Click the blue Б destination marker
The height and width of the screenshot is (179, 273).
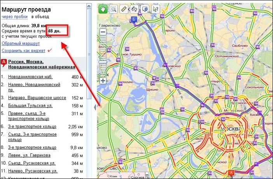[134, 20]
